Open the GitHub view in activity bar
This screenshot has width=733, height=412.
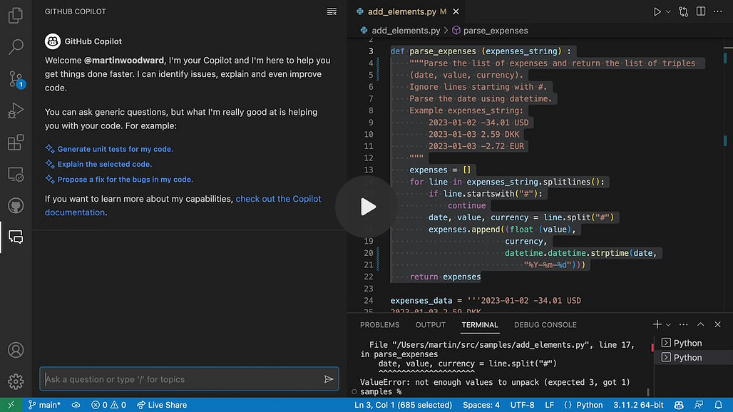coord(16,205)
